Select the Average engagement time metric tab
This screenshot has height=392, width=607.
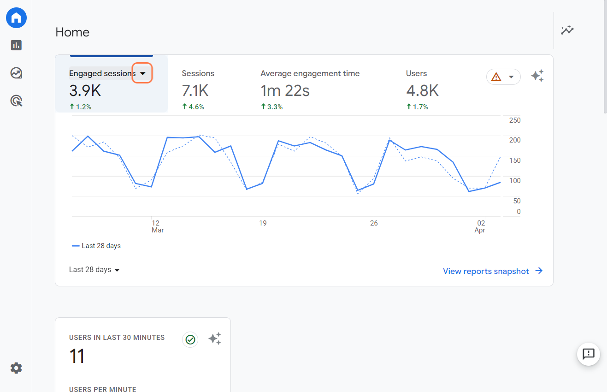[310, 89]
